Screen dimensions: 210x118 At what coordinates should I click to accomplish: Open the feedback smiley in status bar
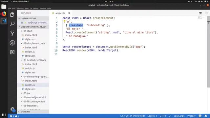(200, 116)
